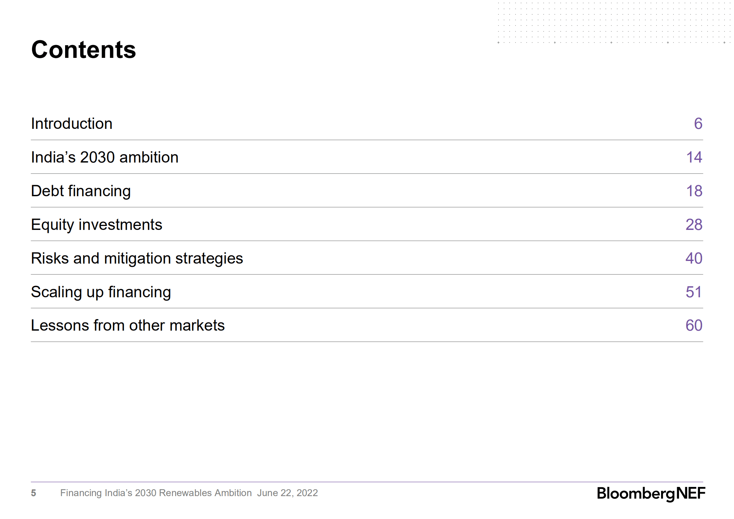Click page number 6 beside Introduction

coord(698,124)
